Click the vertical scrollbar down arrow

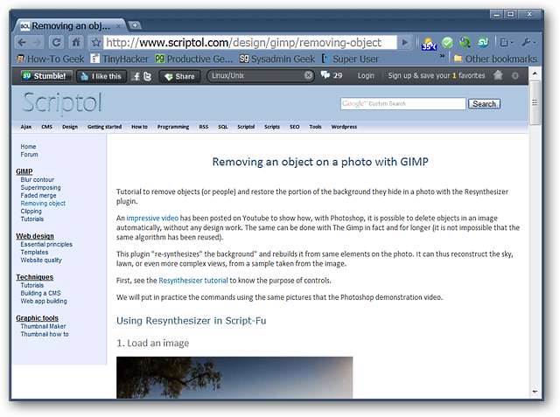tap(535, 393)
